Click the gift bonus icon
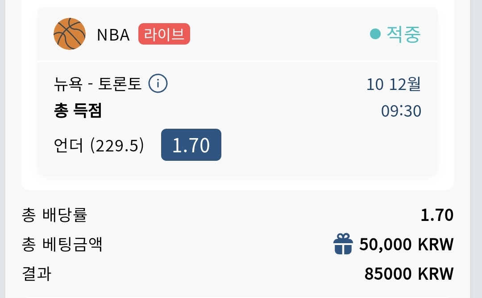This screenshot has height=298, width=482. [x=343, y=244]
